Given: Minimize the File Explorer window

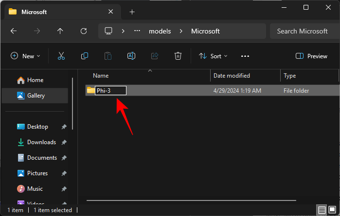Looking at the screenshot, I should 284,7.
